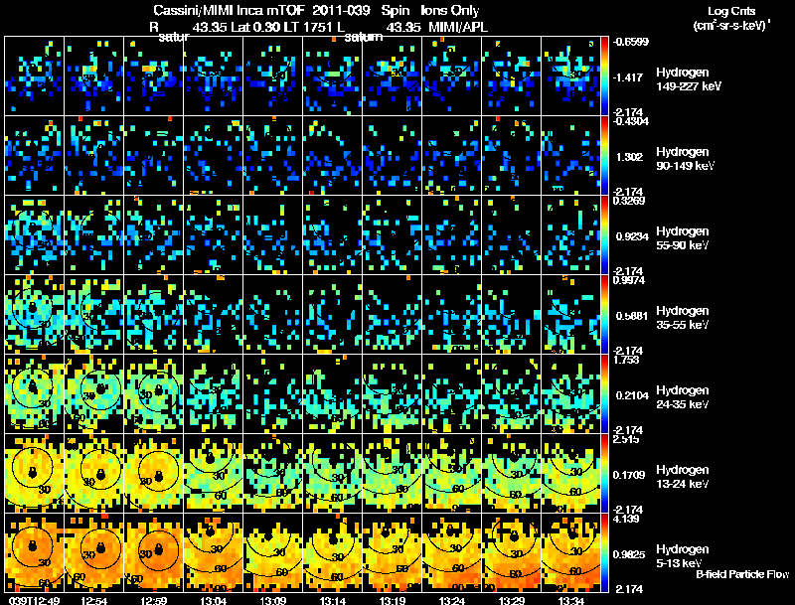Select the 'Hydrogen 13-24 keV' row label

point(683,477)
